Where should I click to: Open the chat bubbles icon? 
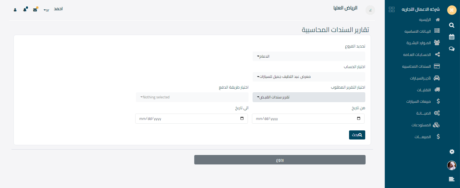click(452, 49)
